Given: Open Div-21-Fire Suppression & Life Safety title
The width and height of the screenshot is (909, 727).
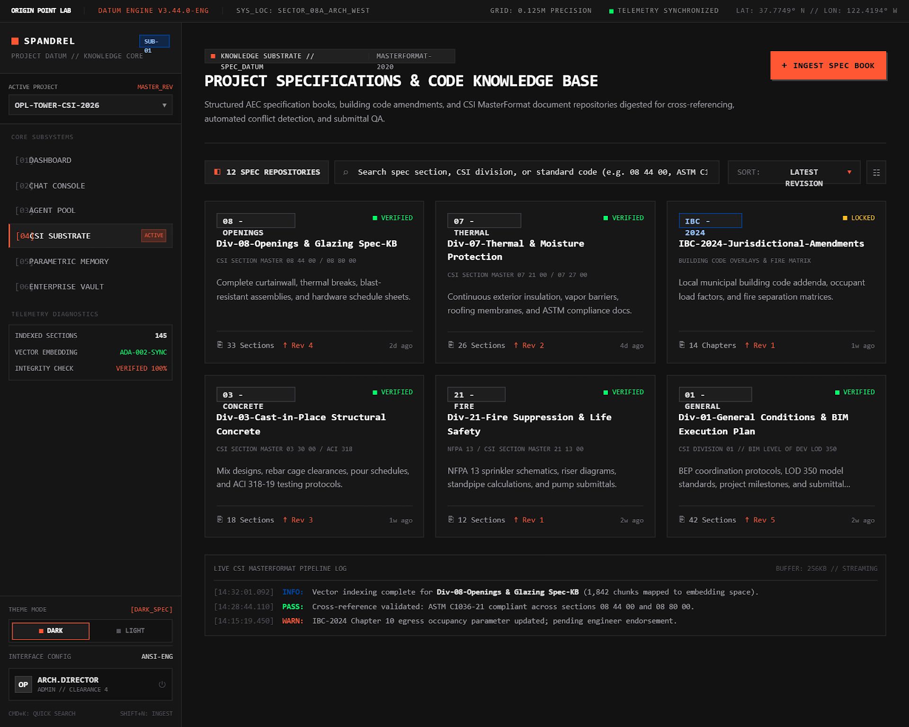Looking at the screenshot, I should pos(529,424).
